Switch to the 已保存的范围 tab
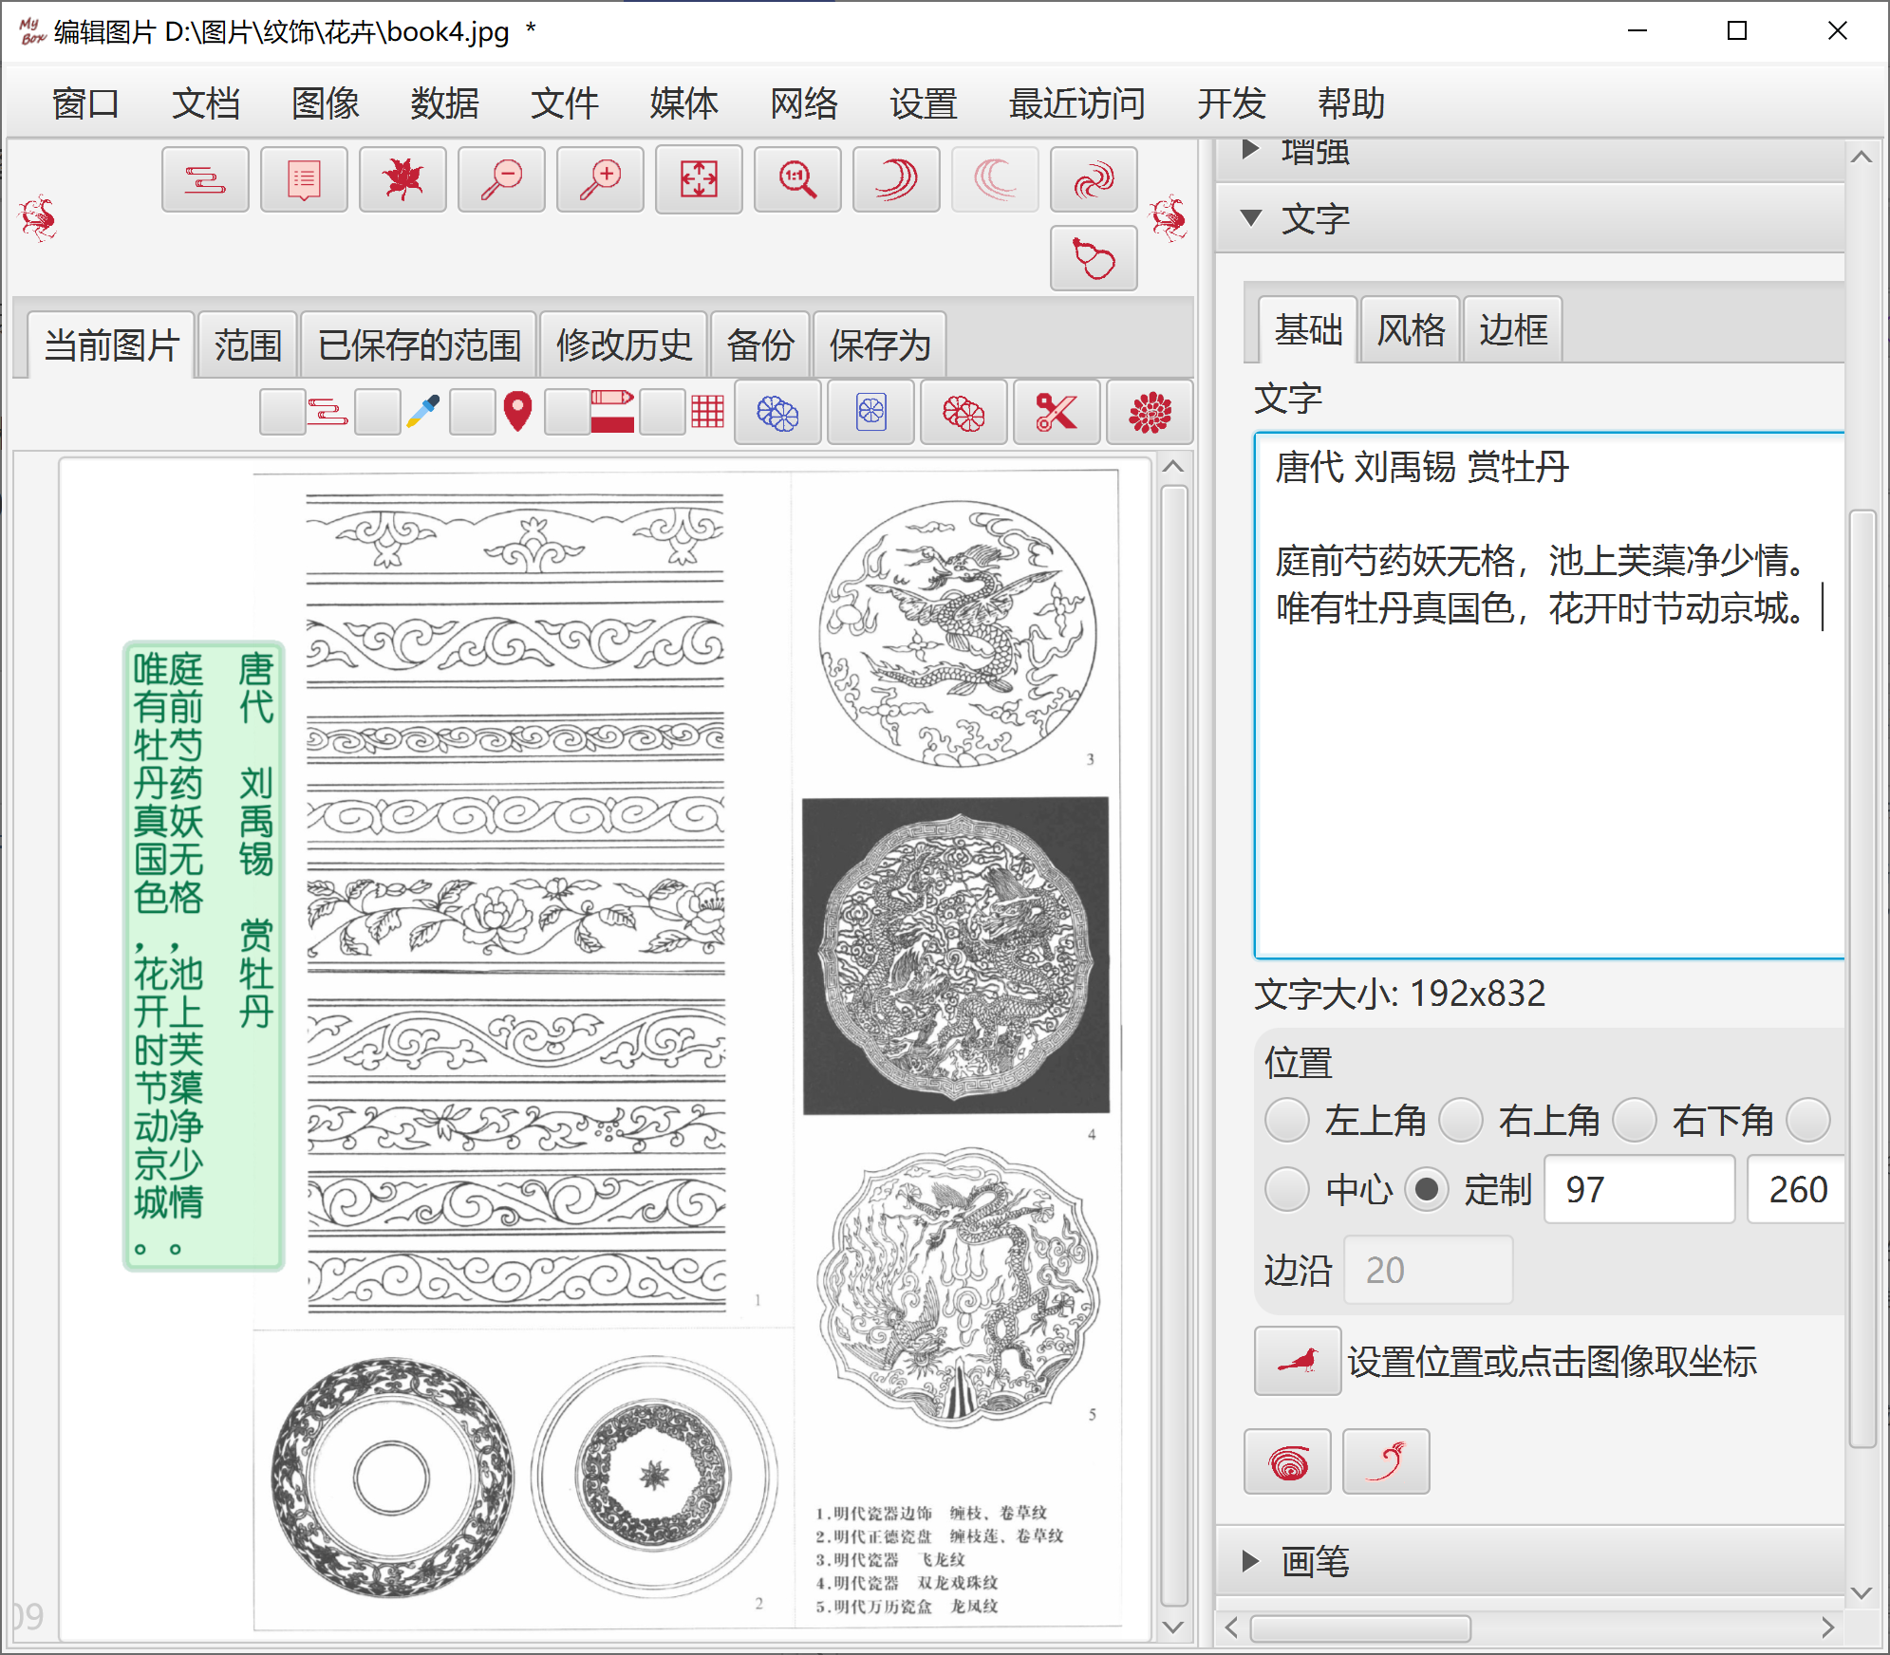Viewport: 1890px width, 1655px height. point(419,344)
